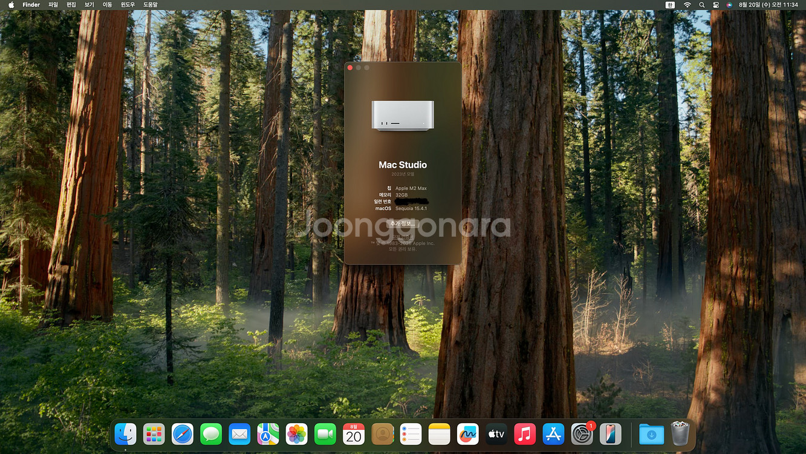Launch the Music app from the Dock
Screen dimensions: 806x454
pos(525,434)
